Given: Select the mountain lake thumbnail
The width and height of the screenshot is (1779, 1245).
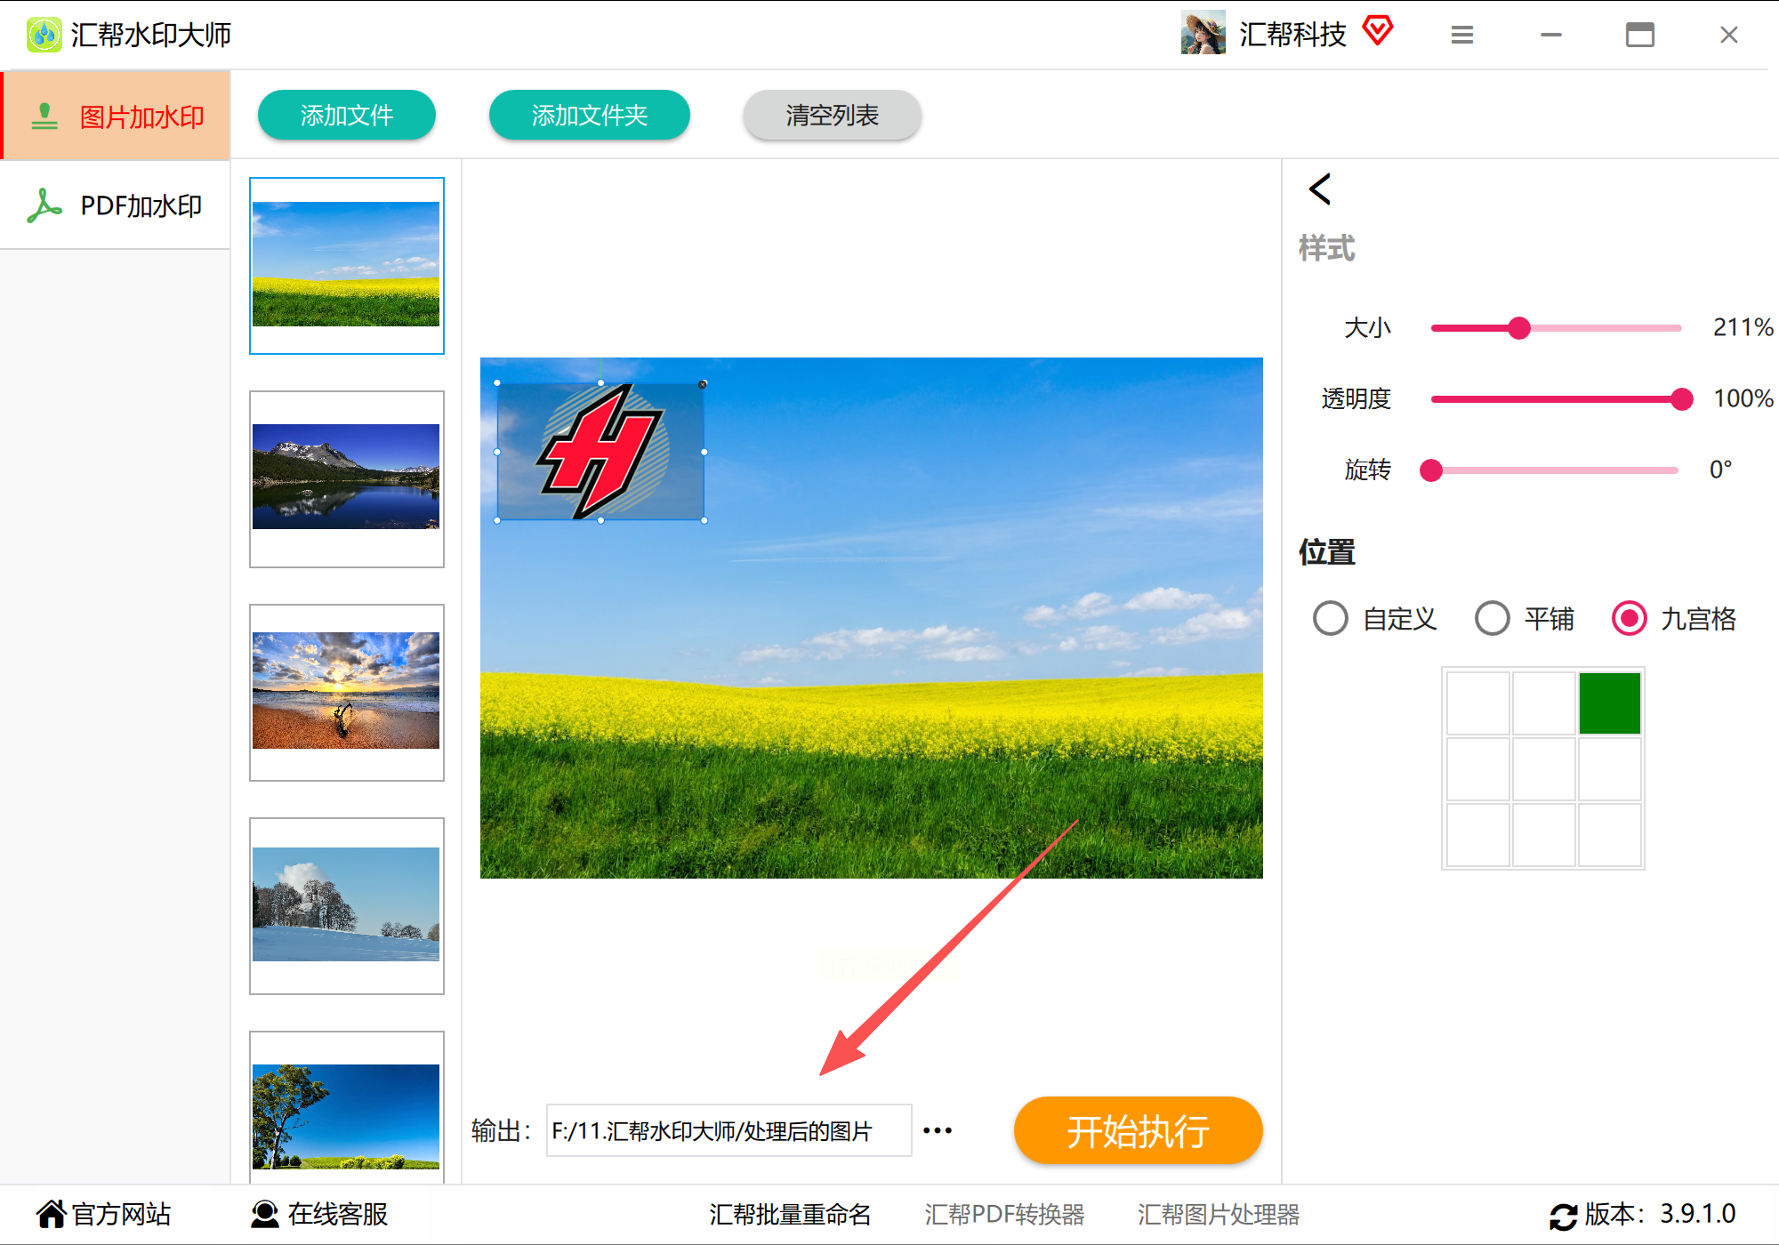Looking at the screenshot, I should tap(346, 478).
